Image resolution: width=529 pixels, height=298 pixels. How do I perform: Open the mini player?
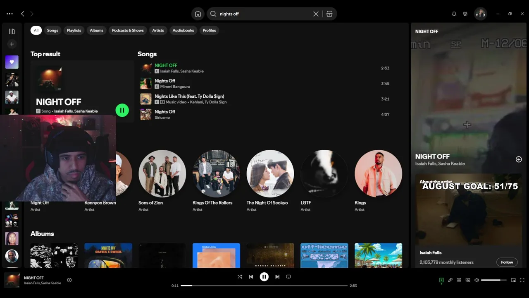(513, 280)
